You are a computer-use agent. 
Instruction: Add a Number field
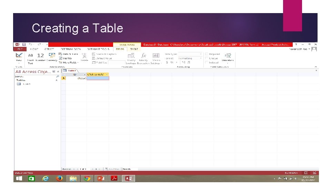click(41, 58)
